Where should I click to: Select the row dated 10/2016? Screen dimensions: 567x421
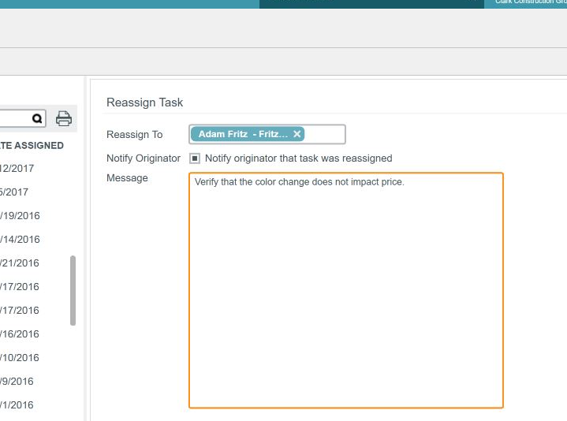[20, 357]
